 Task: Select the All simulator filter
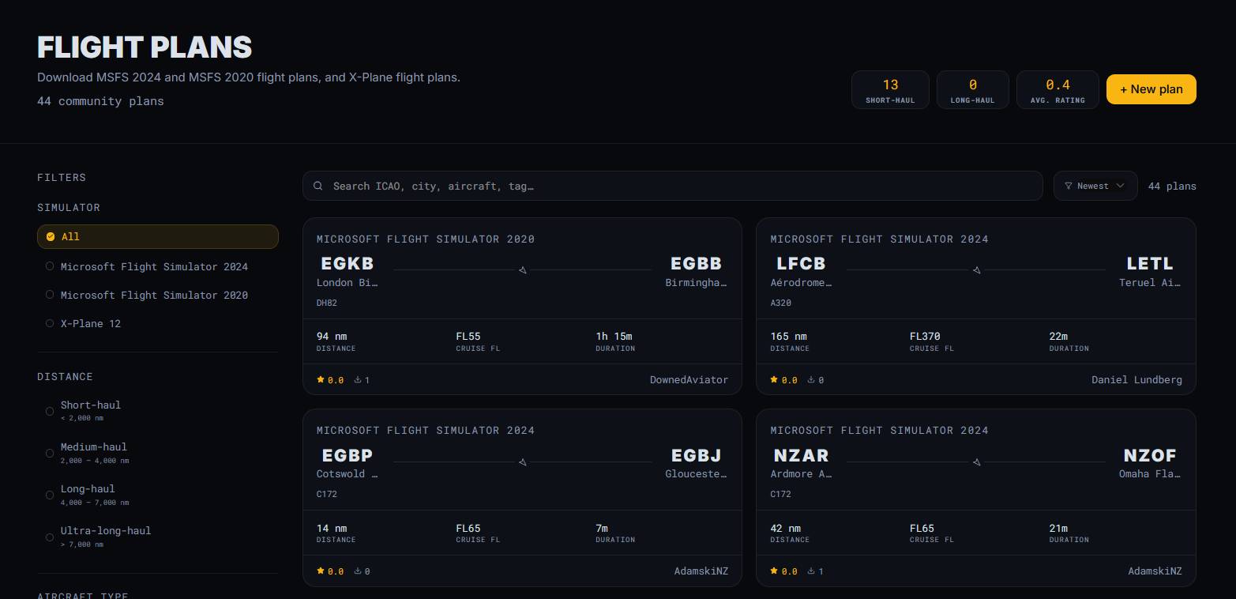[158, 236]
